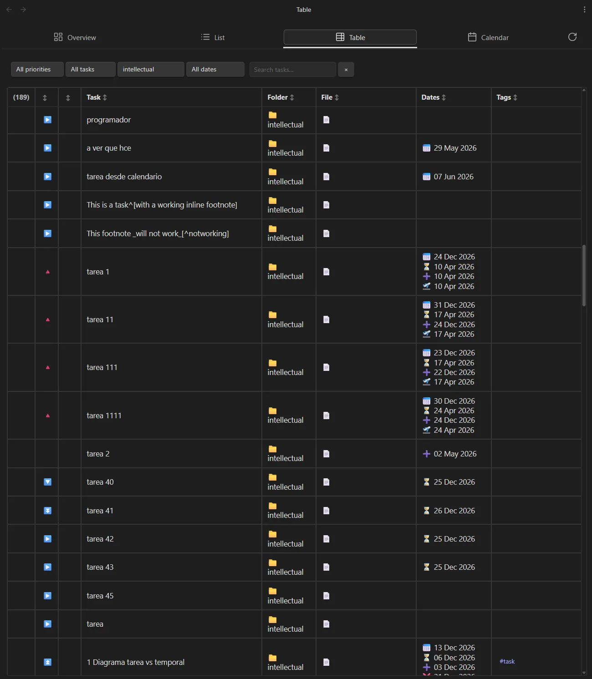Click high priority triangle for tarea 1111

click(47, 416)
